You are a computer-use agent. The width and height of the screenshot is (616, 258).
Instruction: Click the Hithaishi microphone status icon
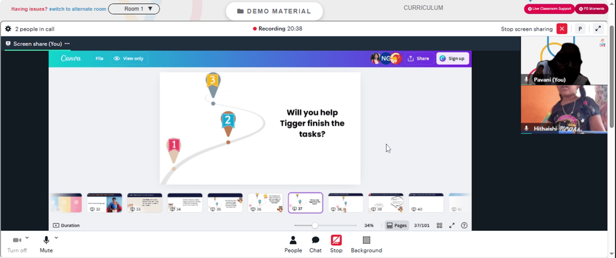527,128
